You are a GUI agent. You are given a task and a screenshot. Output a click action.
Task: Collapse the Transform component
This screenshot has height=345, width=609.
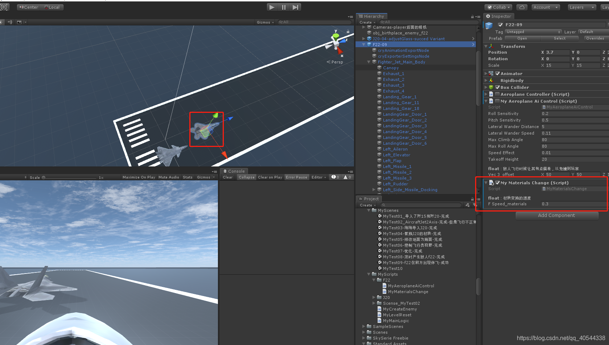click(x=486, y=46)
